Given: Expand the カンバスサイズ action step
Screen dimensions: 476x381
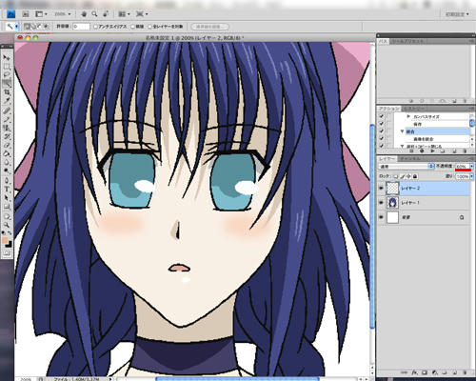Looking at the screenshot, I should 408,116.
